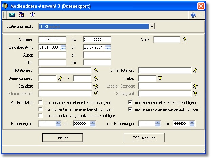Click the light bulb beside Schlagwort field
211x159 pixels.
[195, 93]
